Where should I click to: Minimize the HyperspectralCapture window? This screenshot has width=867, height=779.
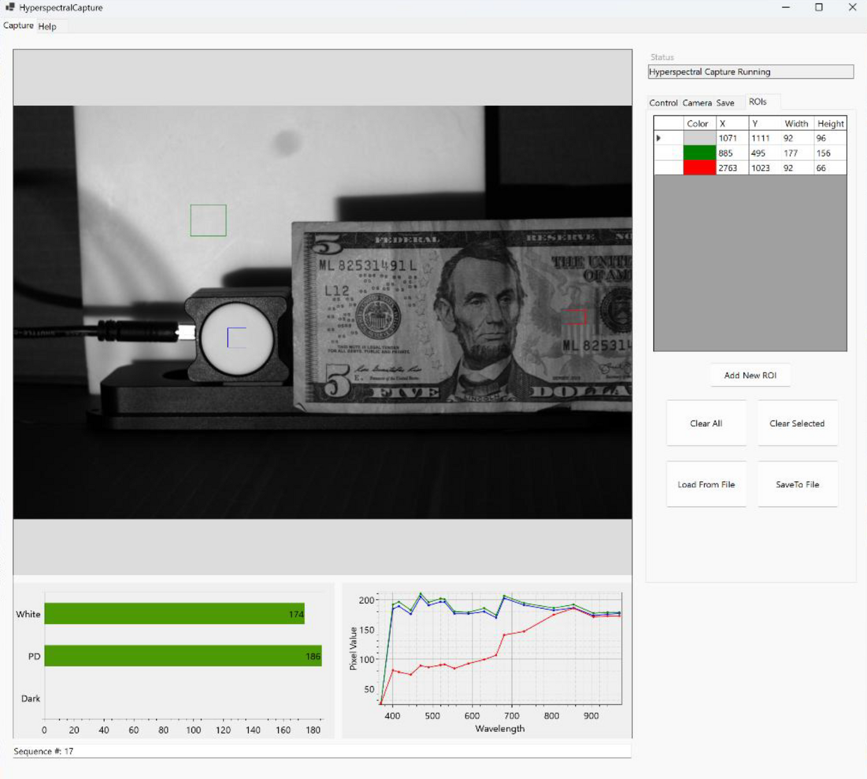pyautogui.click(x=786, y=8)
